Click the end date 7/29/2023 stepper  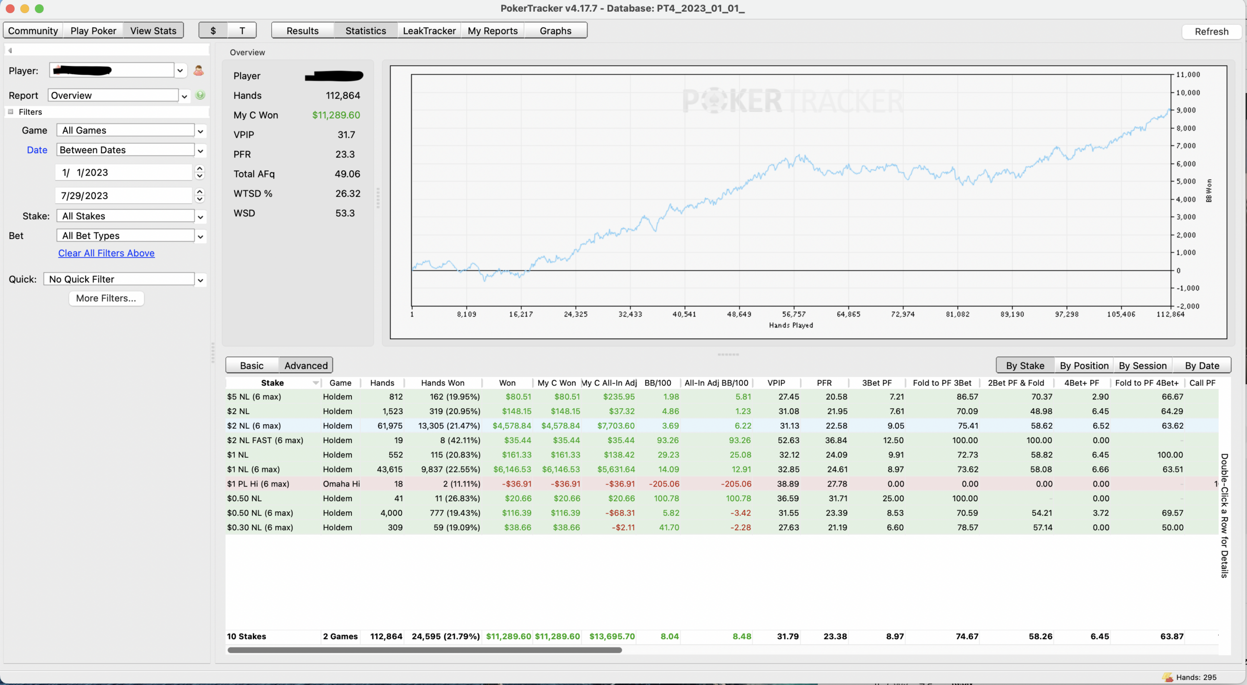pos(199,196)
